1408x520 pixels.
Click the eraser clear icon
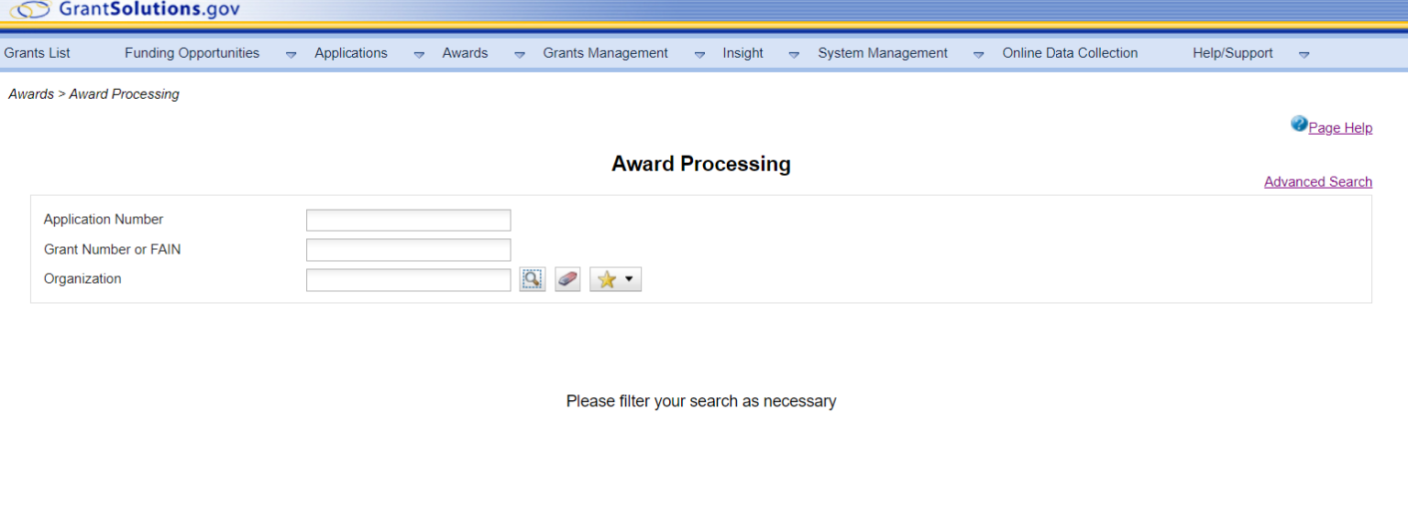point(567,279)
